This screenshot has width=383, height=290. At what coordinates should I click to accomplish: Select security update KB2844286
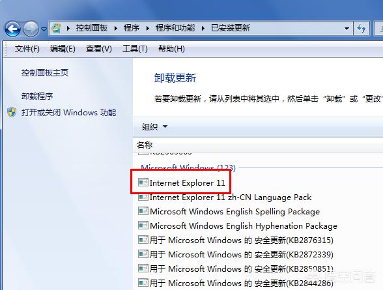pyautogui.click(x=241, y=283)
